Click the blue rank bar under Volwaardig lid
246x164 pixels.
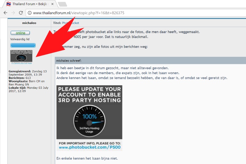pyautogui.click(x=23, y=45)
